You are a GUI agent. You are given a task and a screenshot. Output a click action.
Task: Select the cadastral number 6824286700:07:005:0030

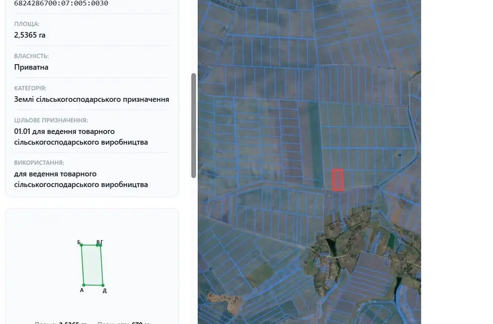61,4
